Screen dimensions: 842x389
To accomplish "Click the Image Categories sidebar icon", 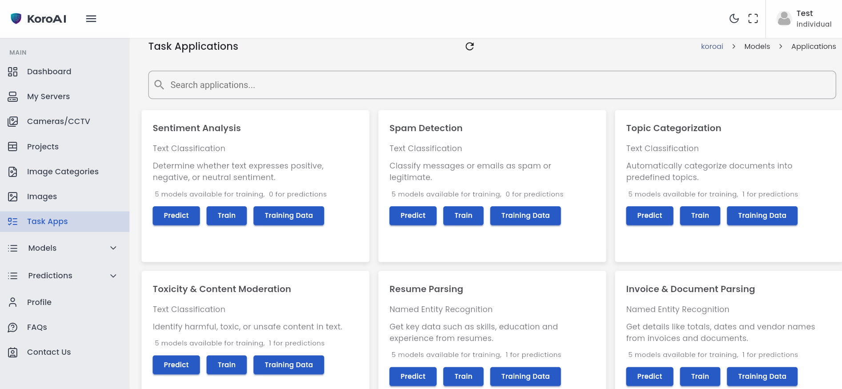I will pos(13,172).
